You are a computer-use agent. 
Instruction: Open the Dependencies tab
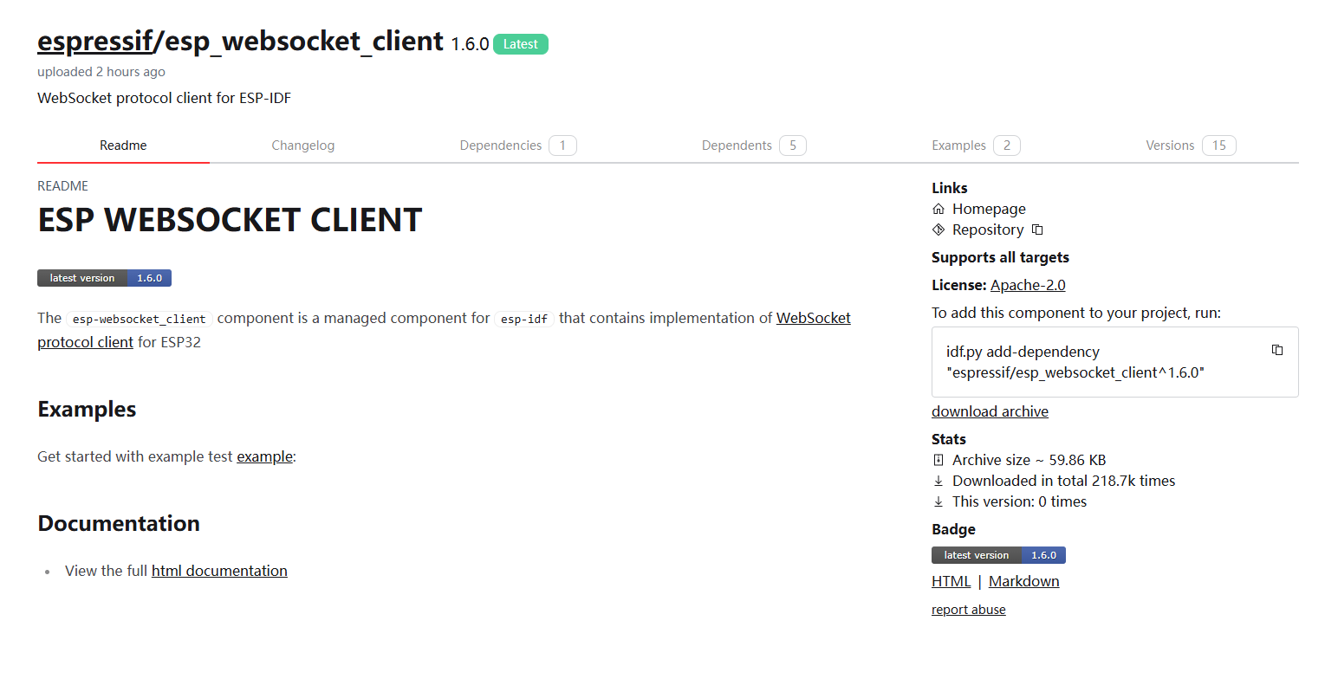tap(517, 145)
